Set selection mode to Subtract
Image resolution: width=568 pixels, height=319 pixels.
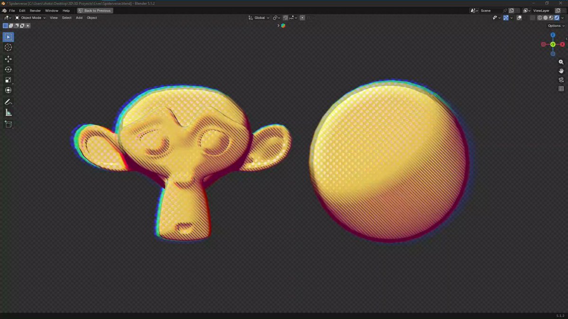(17, 26)
